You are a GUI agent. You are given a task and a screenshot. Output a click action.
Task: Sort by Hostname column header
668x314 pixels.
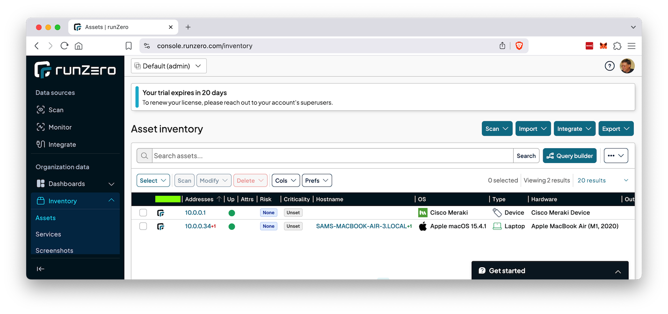click(330, 199)
